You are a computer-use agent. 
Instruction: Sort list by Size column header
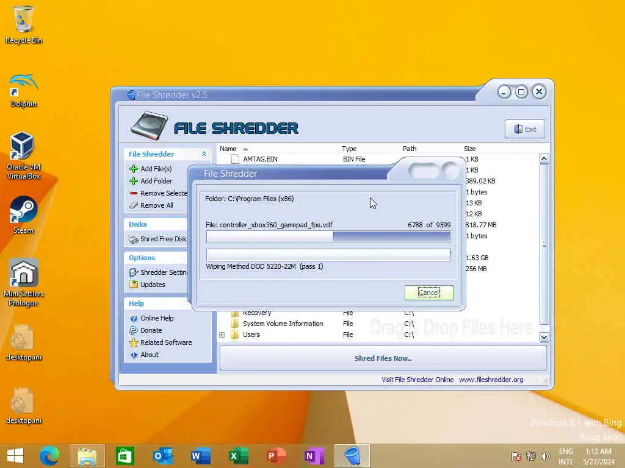coord(469,149)
